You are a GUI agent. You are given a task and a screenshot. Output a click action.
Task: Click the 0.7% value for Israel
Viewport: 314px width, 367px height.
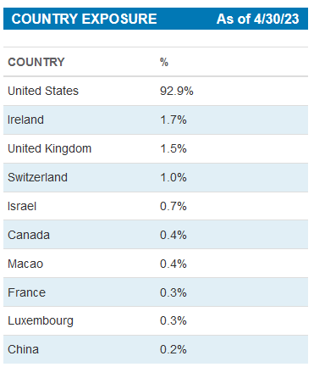174,206
